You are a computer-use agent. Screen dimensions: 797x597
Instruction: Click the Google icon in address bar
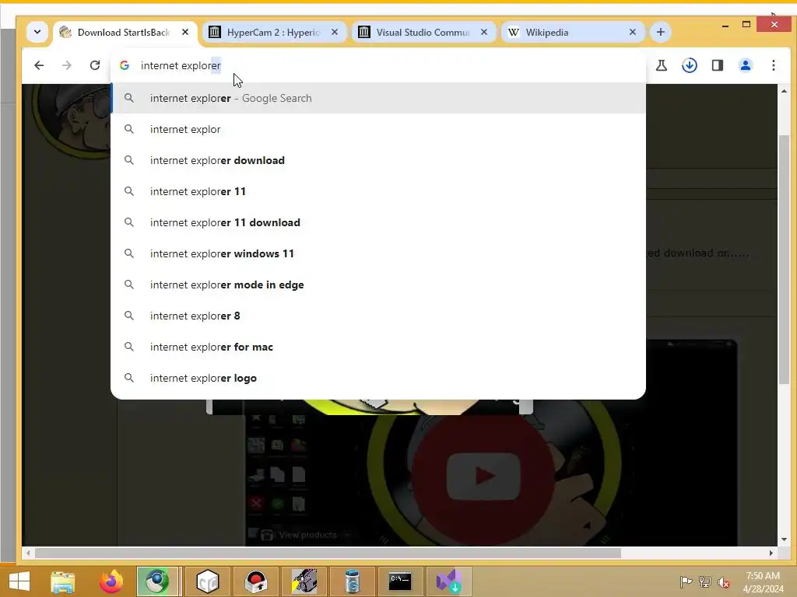[125, 65]
